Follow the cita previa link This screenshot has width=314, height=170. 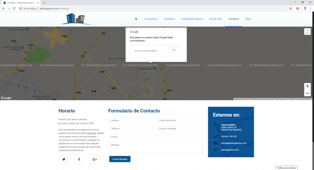click(x=91, y=133)
